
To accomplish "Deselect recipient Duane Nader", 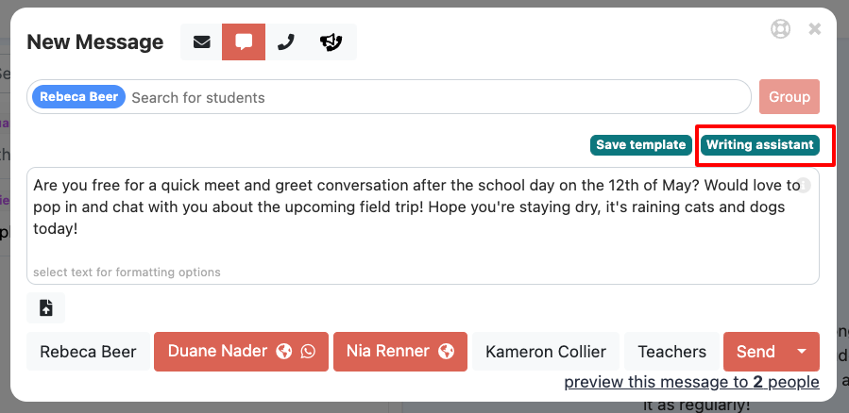I will click(217, 352).
